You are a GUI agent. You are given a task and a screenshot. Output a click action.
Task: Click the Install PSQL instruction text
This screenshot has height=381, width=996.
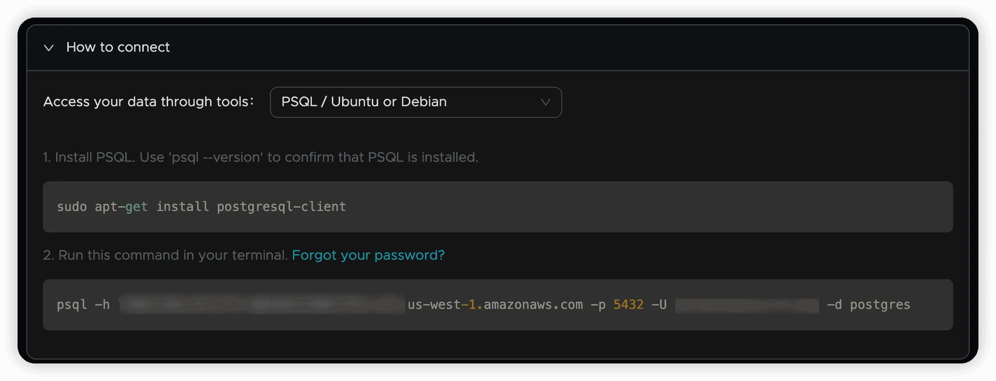[261, 157]
